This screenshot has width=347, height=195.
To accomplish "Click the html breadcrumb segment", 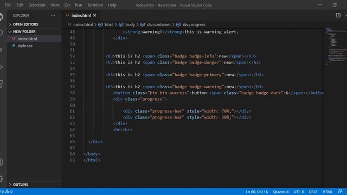I will pos(109,24).
